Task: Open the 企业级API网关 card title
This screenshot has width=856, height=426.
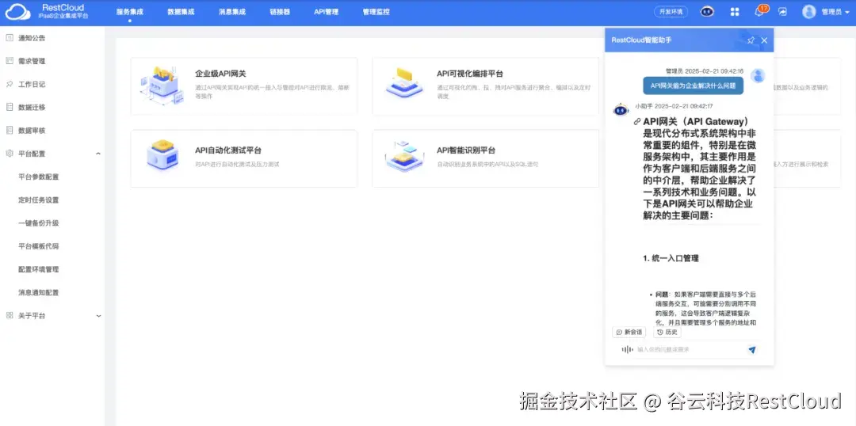Action: 220,74
